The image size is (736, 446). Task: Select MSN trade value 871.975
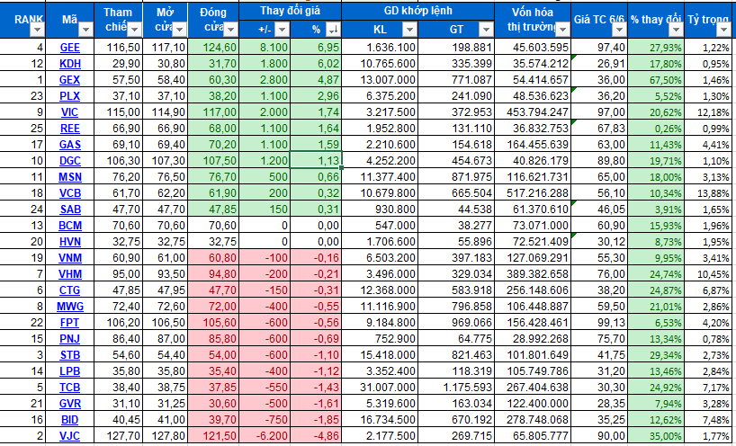point(456,177)
